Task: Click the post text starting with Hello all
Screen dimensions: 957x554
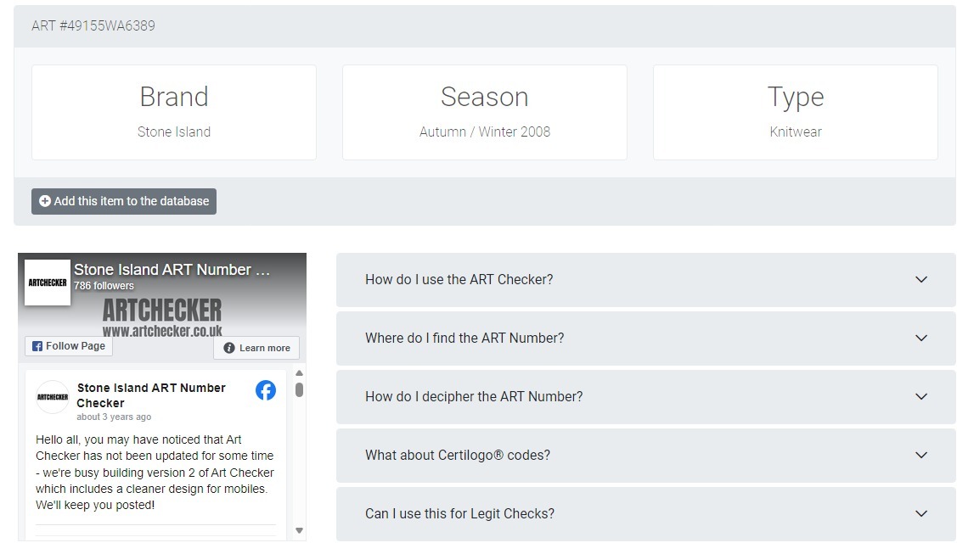Action: pyautogui.click(x=155, y=473)
